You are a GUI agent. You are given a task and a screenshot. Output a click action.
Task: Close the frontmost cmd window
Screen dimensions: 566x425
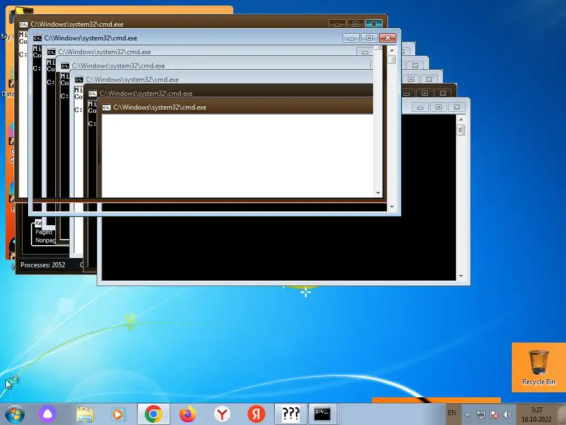click(457, 107)
